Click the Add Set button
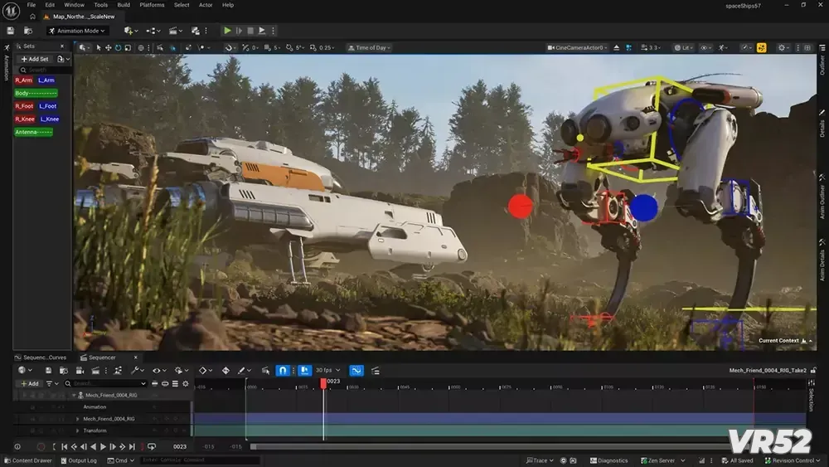The height and width of the screenshot is (467, 829). pos(35,59)
